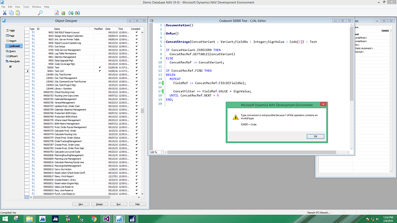397x223 pixels.
Task: Select Page object type in sidebar
Action: point(10,36)
